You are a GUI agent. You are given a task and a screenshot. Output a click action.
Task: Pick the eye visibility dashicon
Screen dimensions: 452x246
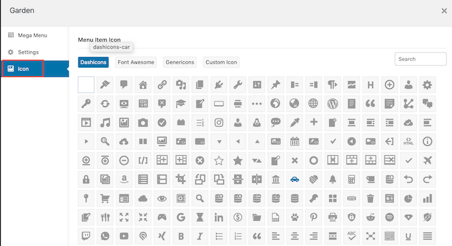click(x=162, y=198)
